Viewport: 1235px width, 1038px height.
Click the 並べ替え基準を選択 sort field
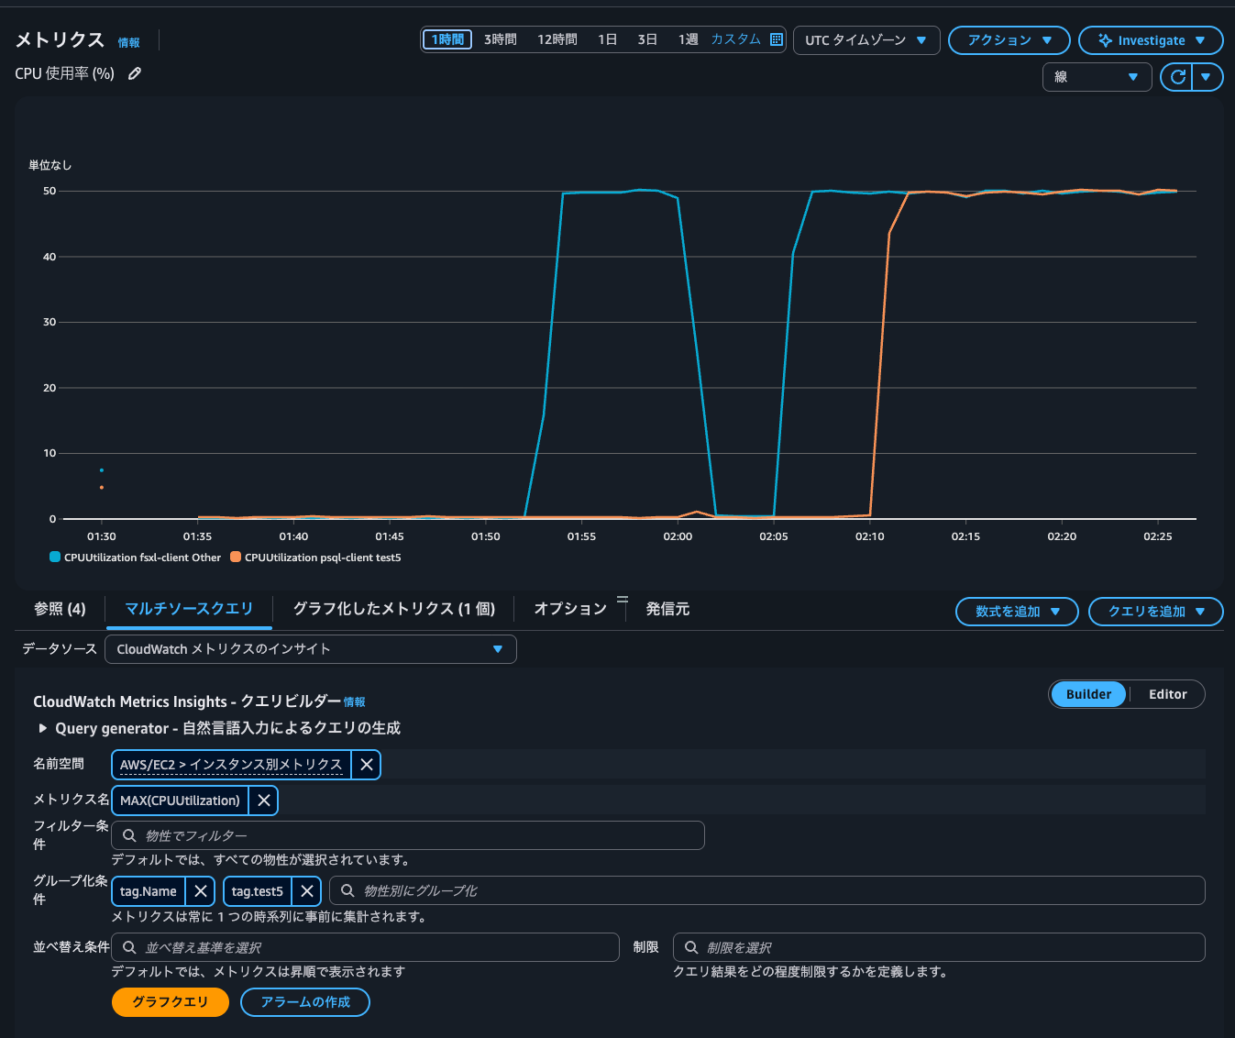point(366,947)
